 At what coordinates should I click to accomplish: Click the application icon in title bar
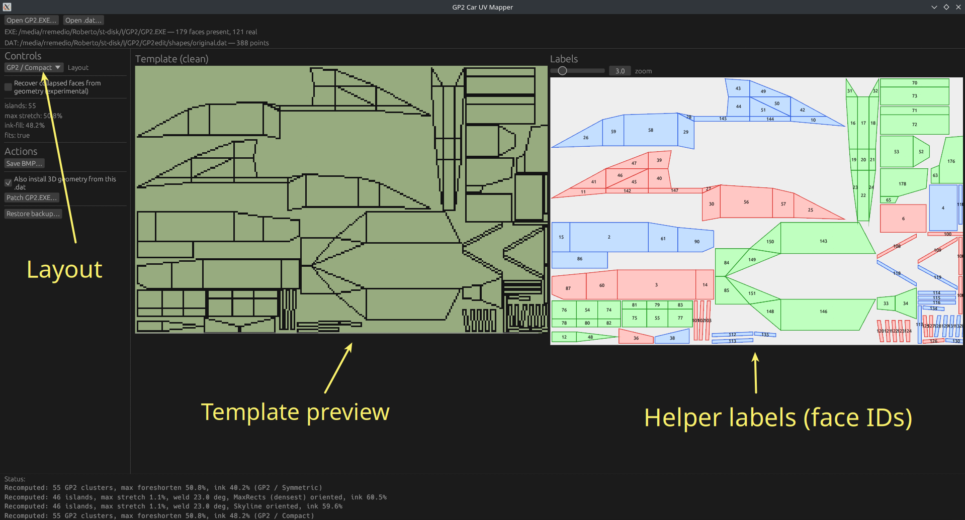7,7
